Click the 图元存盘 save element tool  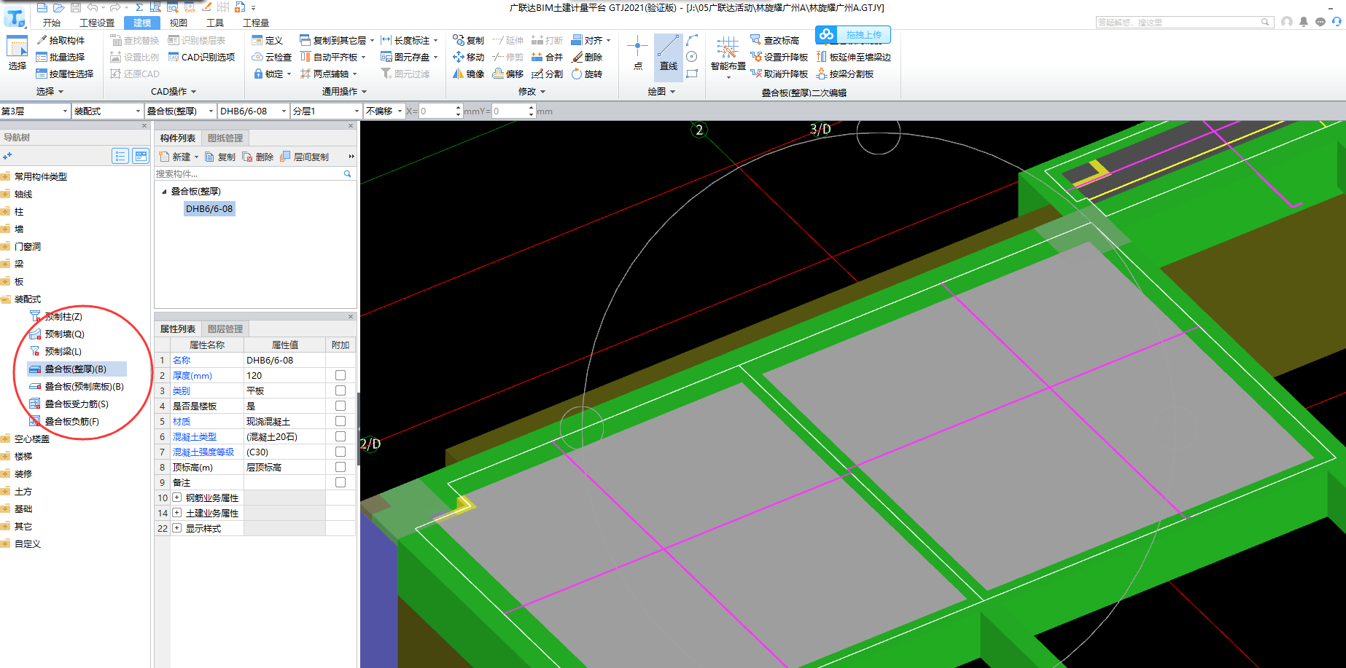pos(409,57)
